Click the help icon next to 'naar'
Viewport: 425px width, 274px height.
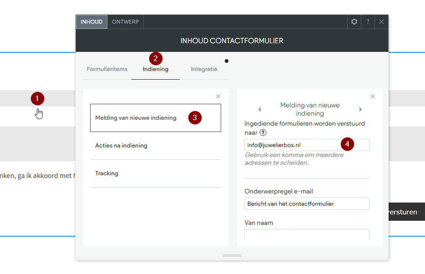coord(263,132)
